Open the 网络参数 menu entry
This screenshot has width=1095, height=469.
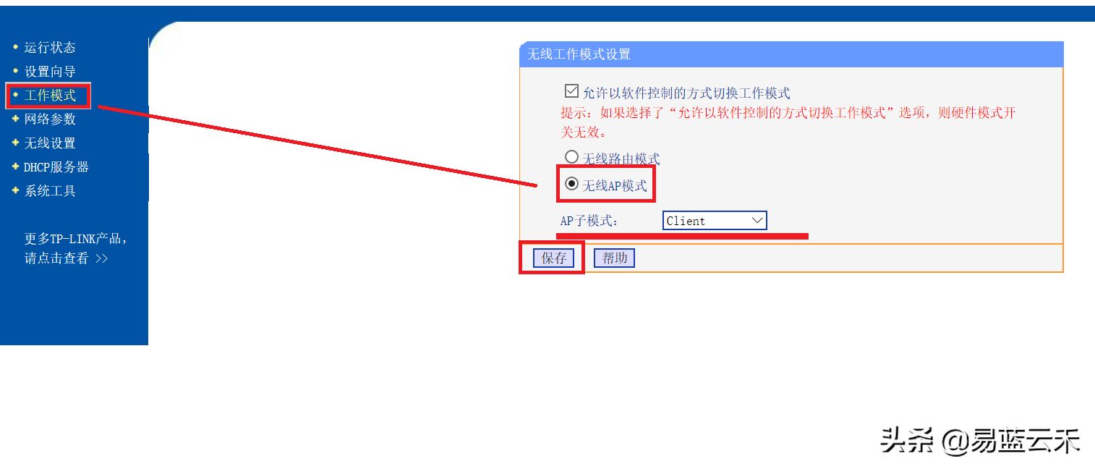pyautogui.click(x=50, y=119)
